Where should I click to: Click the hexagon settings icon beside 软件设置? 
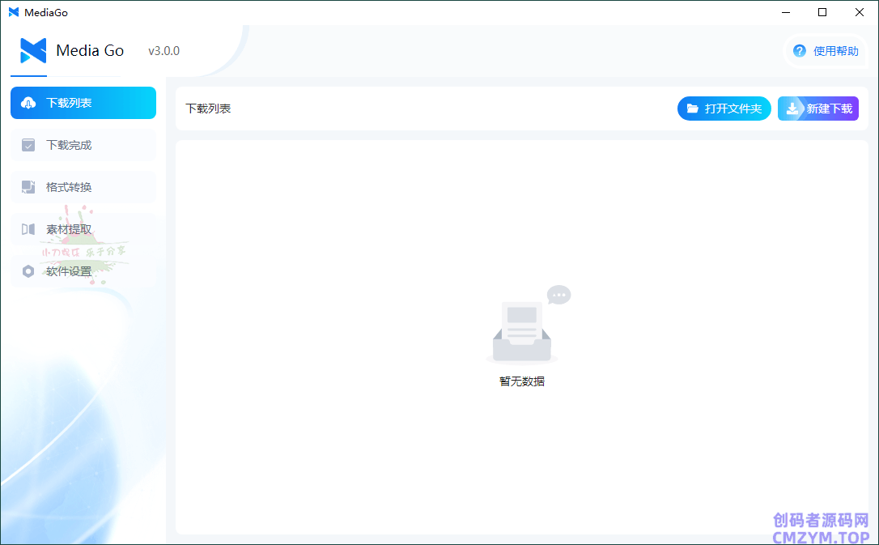coord(28,271)
